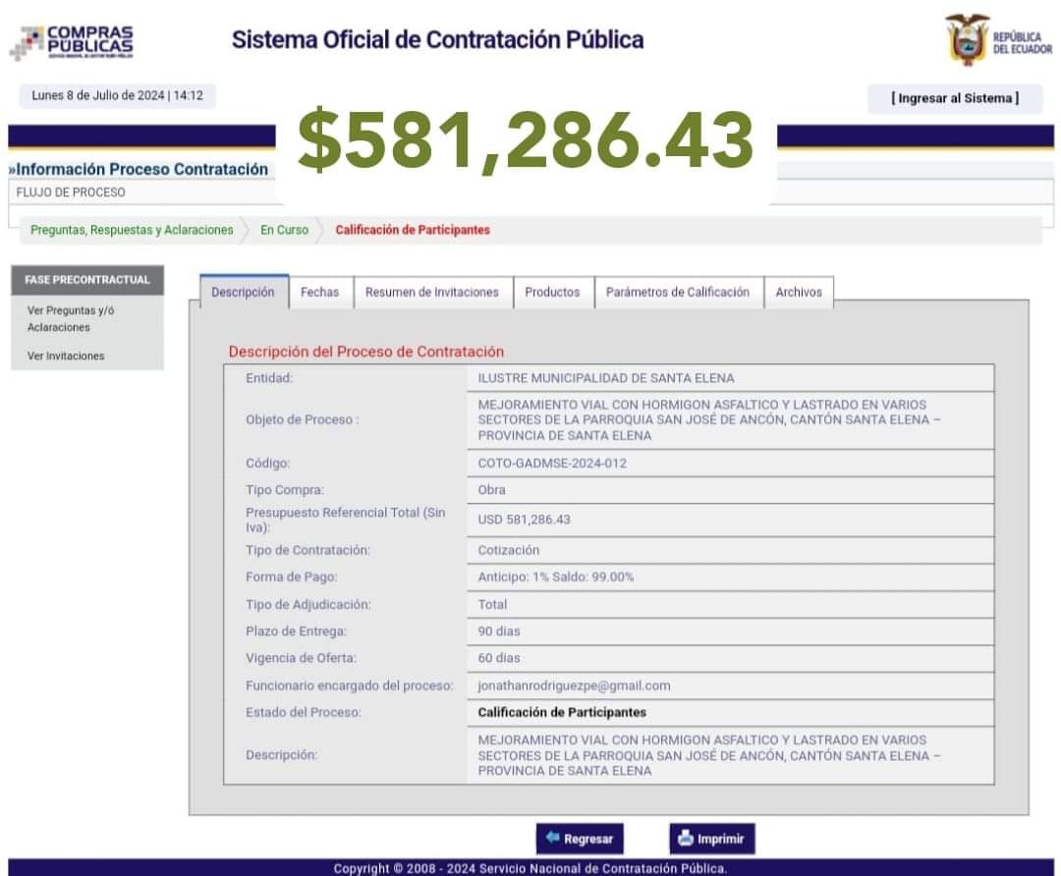Open Ver Invitaciones in the sidebar
Screen dimensions: 1061x876
(66, 356)
